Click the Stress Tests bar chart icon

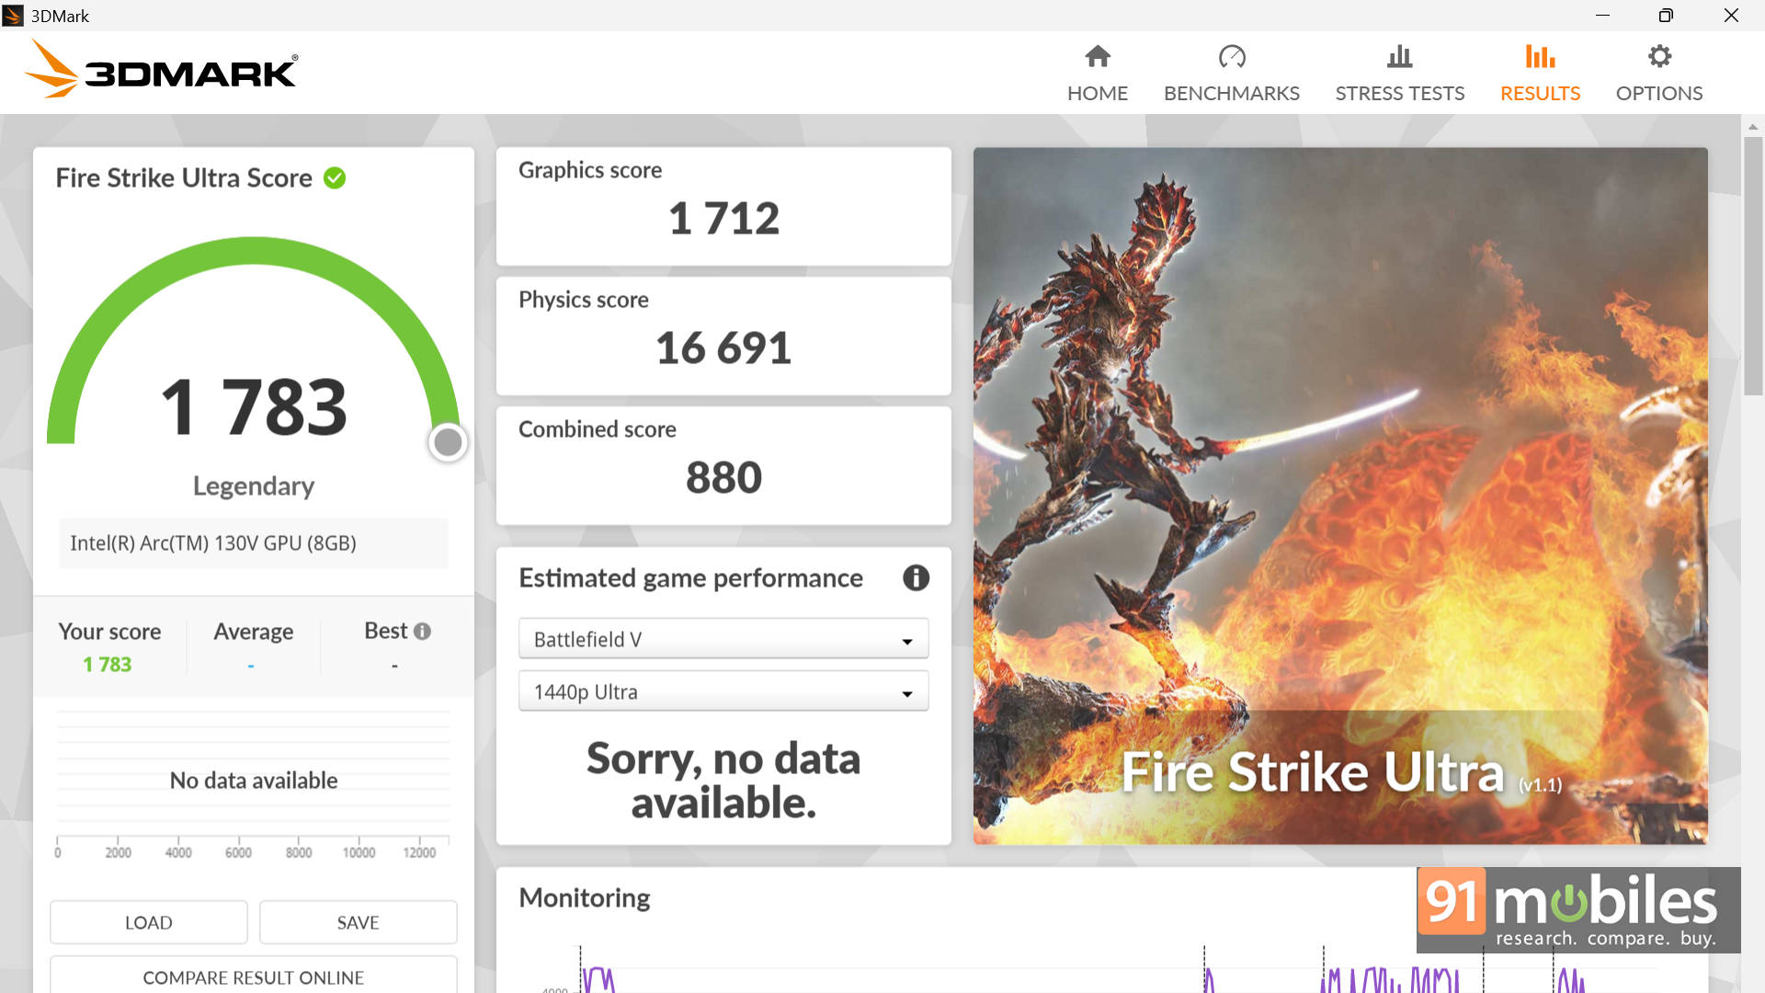(x=1399, y=57)
